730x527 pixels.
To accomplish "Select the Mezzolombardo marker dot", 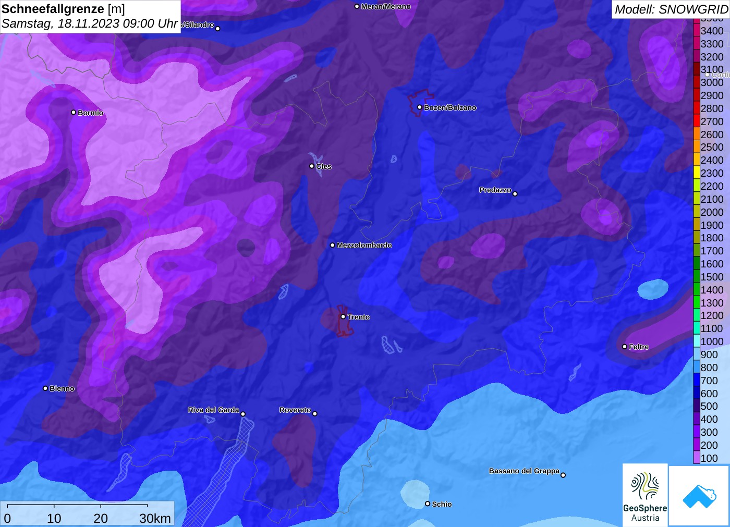I will click(333, 245).
